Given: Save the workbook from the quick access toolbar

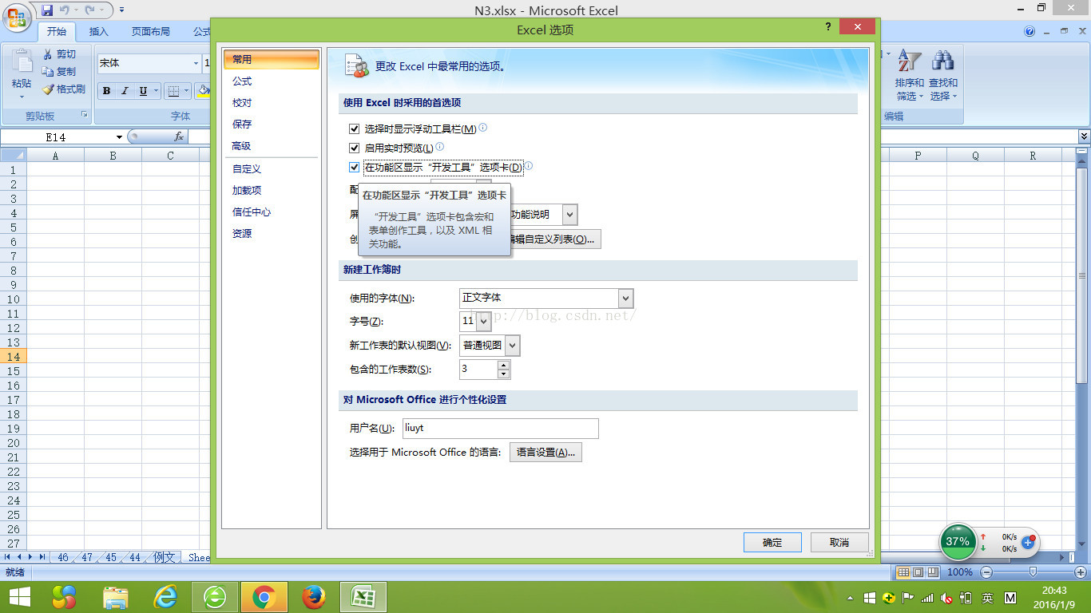Looking at the screenshot, I should coord(46,10).
